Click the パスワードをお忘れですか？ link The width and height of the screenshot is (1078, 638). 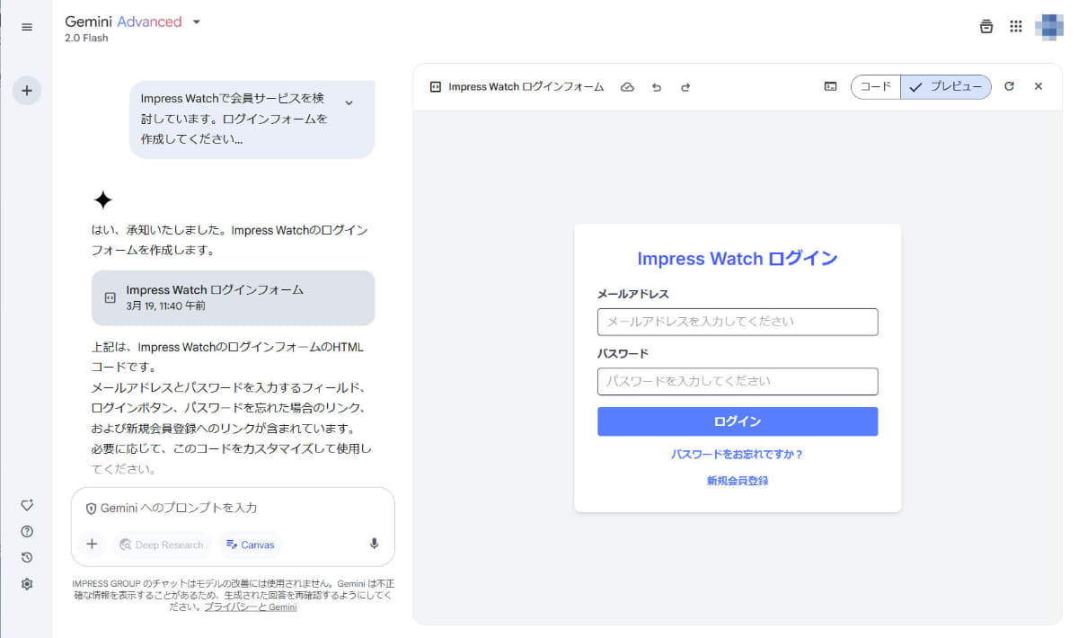point(737,455)
